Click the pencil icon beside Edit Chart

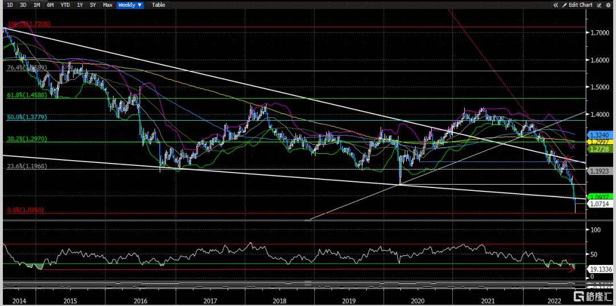pos(564,5)
